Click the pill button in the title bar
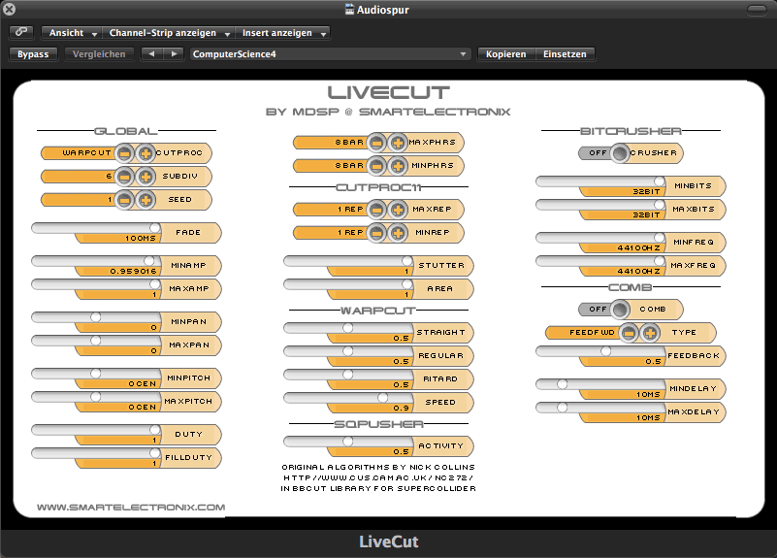Viewport: 777px width, 558px height. (x=757, y=10)
